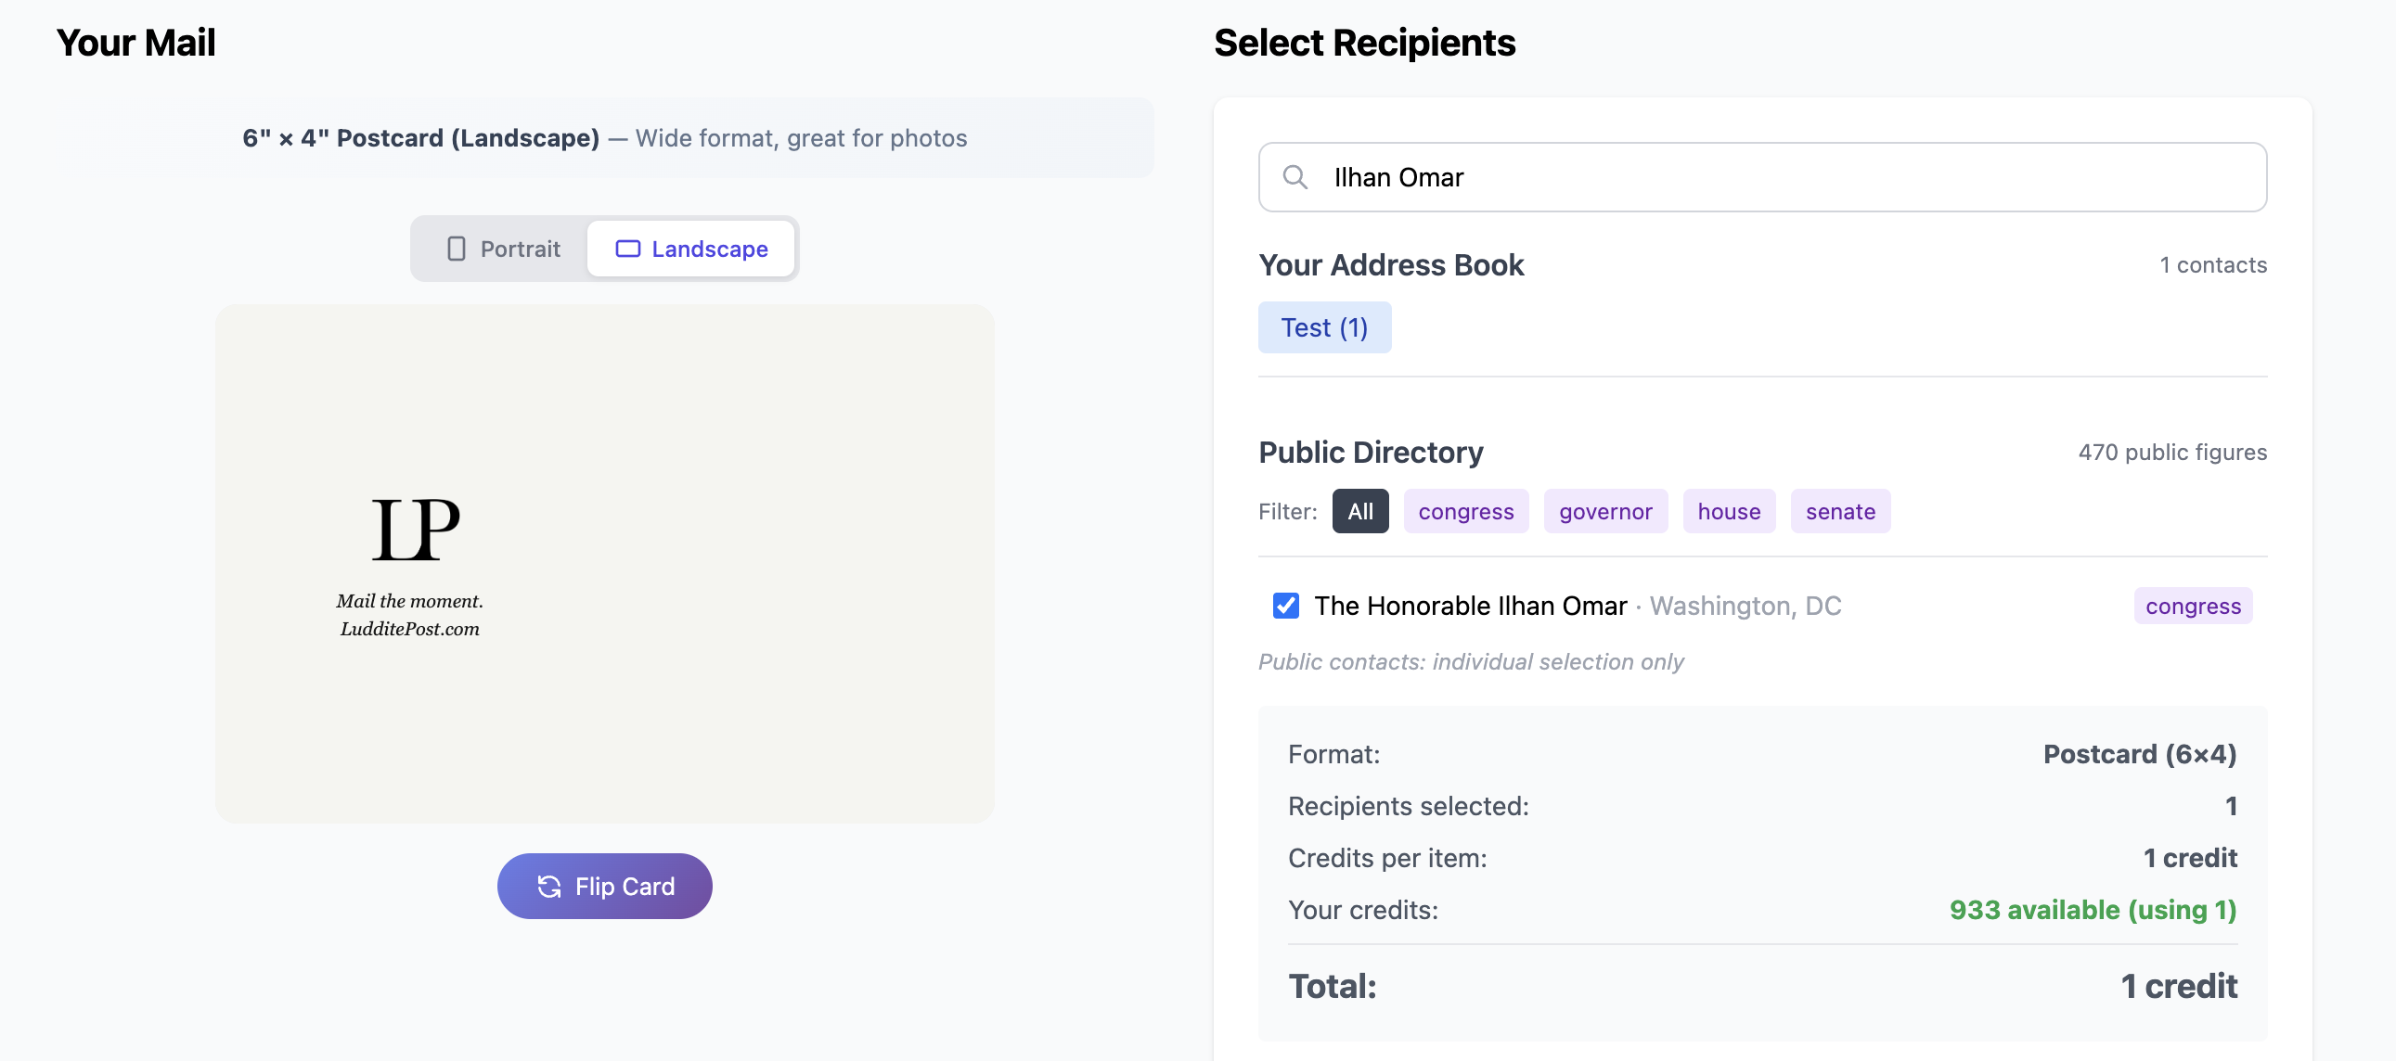Click the Ilhan Omar search field

[1762, 176]
